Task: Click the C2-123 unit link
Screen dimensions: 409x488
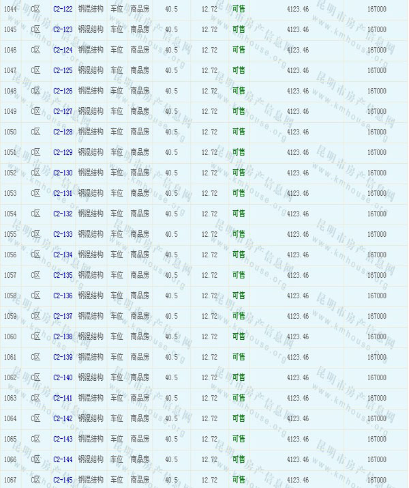Action: tap(63, 30)
